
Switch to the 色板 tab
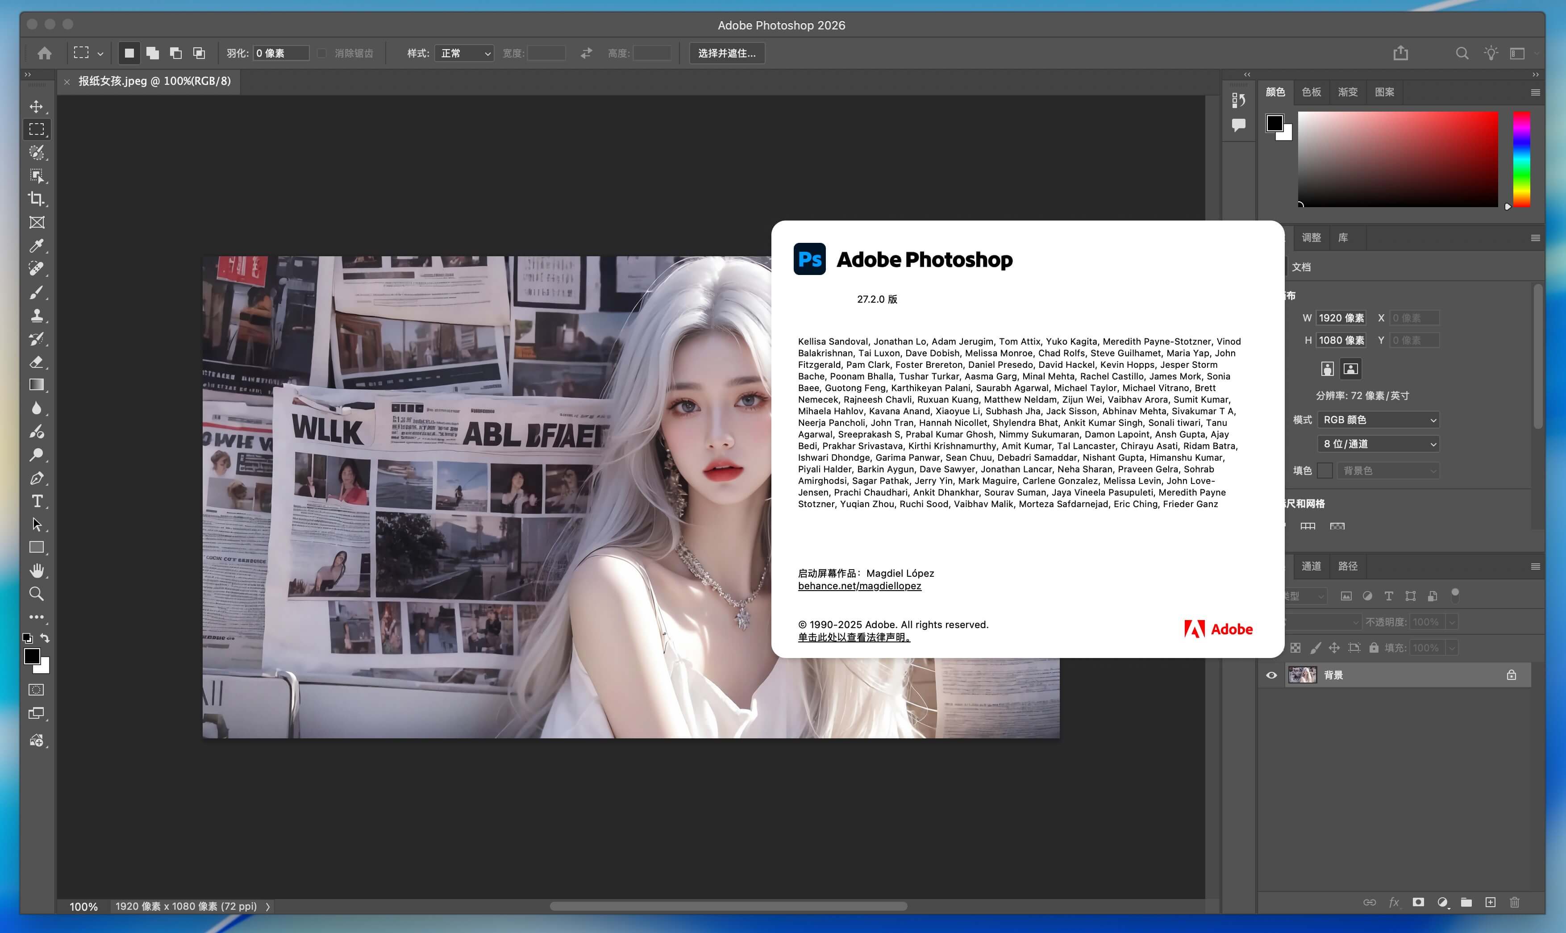1311,92
